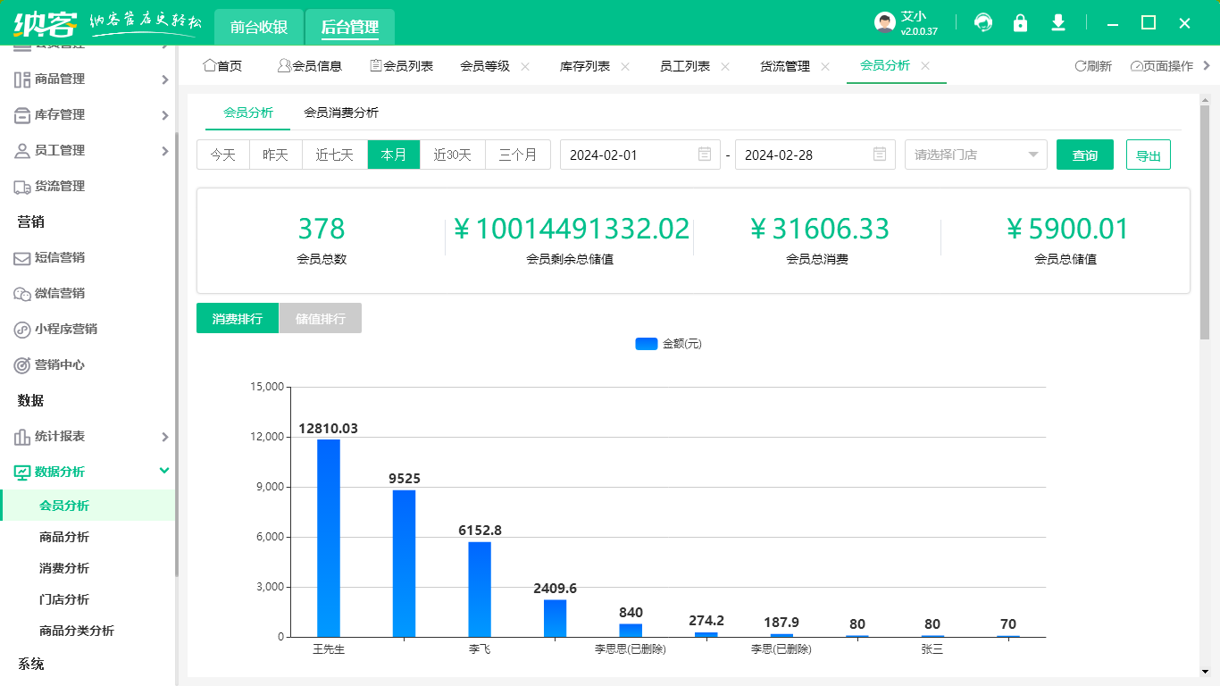
Task: Click the refresh 刷新 icon
Action: (x=1080, y=66)
